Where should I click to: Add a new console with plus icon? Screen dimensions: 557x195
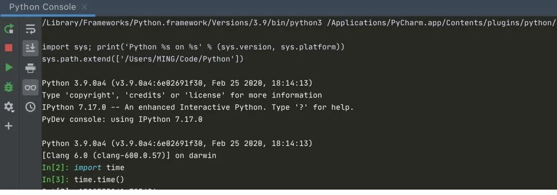[9, 126]
